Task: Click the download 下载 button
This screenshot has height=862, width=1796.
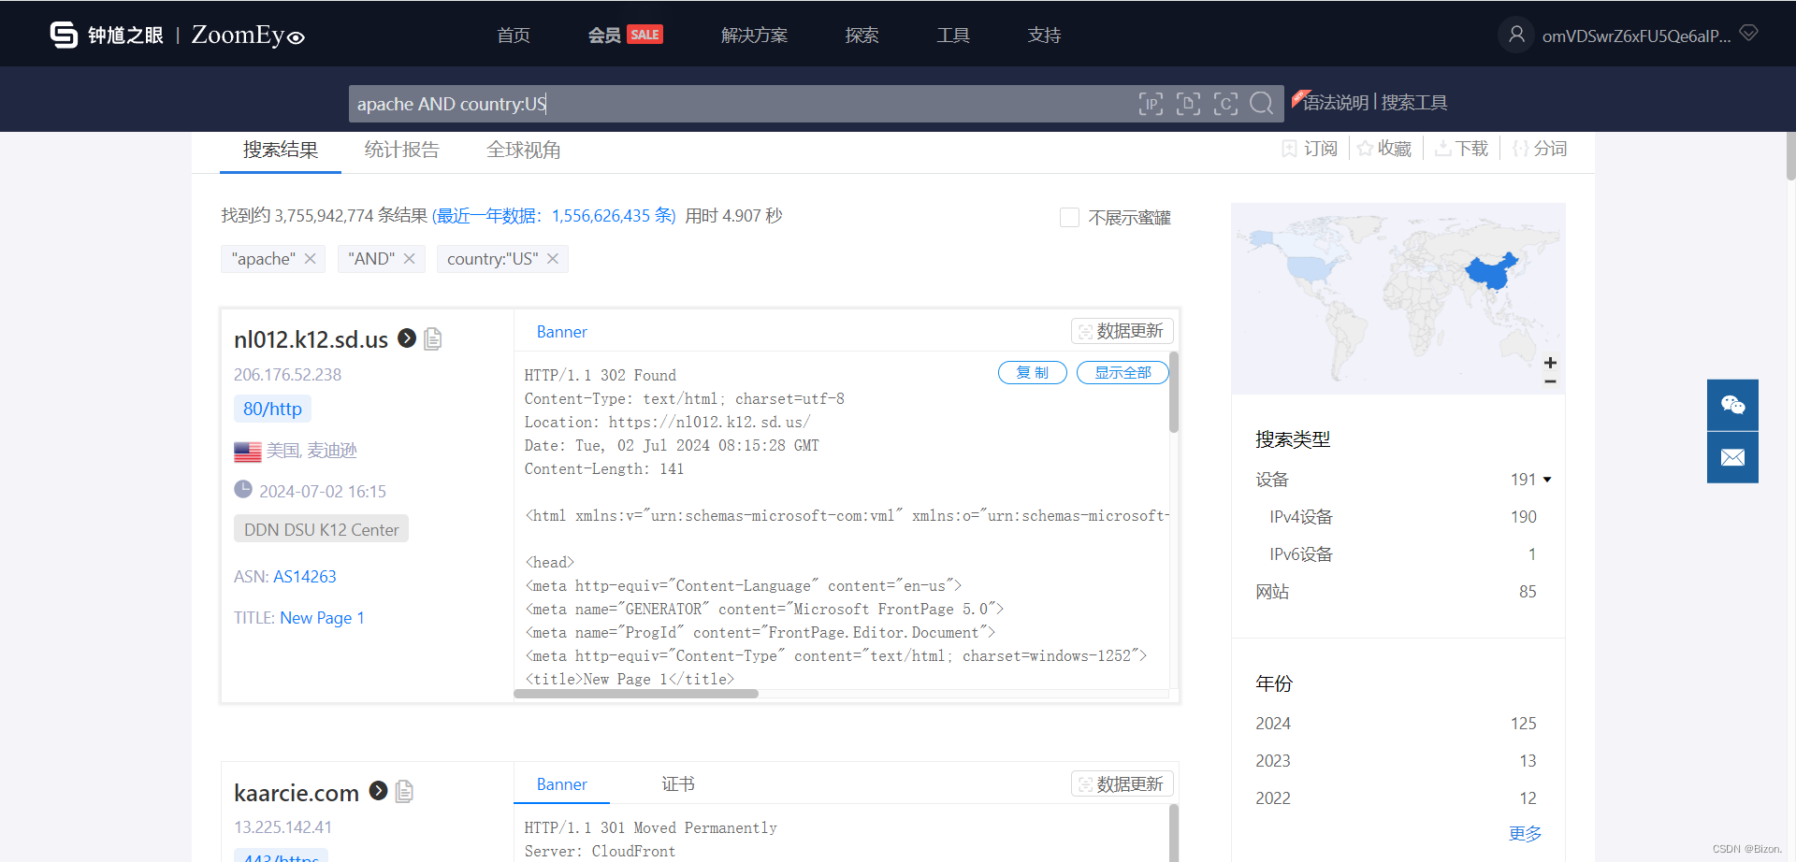Action: click(1461, 149)
